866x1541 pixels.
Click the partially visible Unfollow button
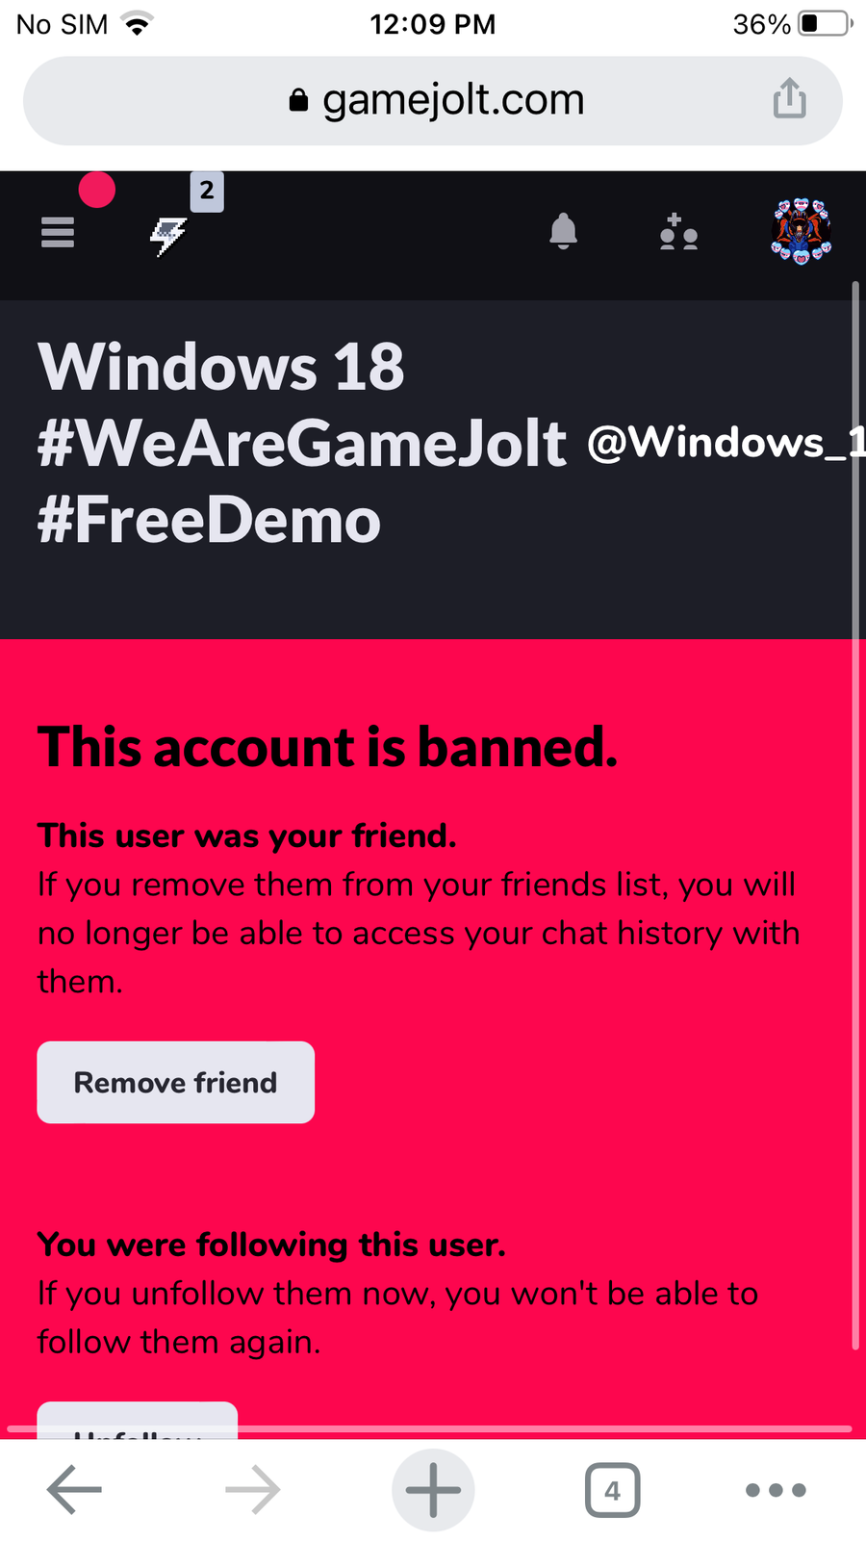click(138, 1421)
